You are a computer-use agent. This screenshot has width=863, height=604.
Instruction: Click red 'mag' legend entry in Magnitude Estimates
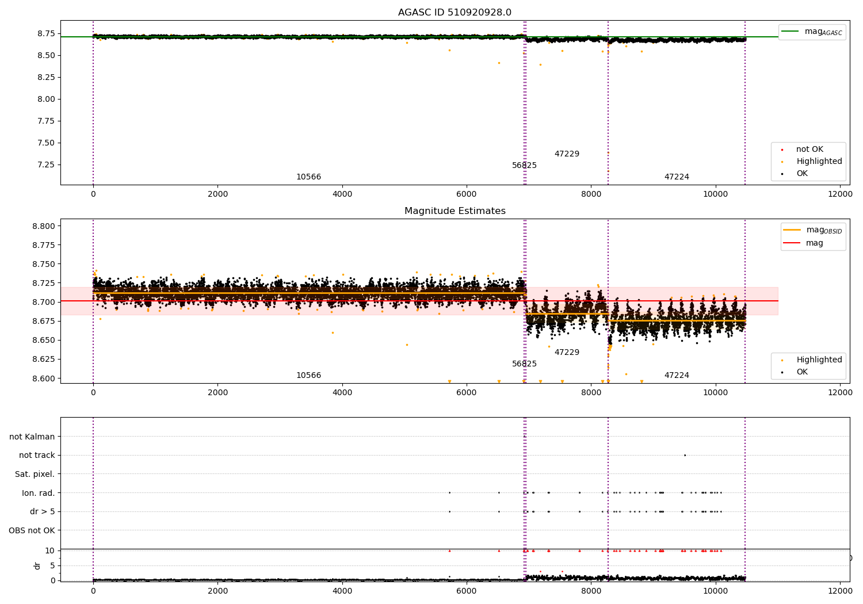click(803, 243)
